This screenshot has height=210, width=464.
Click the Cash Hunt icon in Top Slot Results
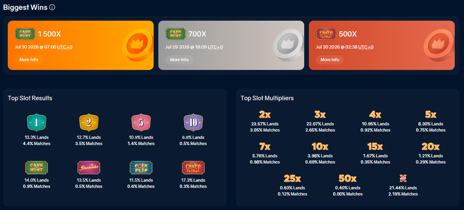coord(37,167)
